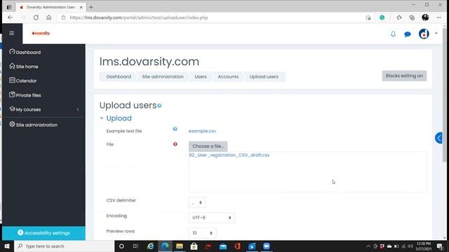Viewport: 449px width, 252px height.
Task: Open Preview rows dropdown
Action: pyautogui.click(x=203, y=233)
